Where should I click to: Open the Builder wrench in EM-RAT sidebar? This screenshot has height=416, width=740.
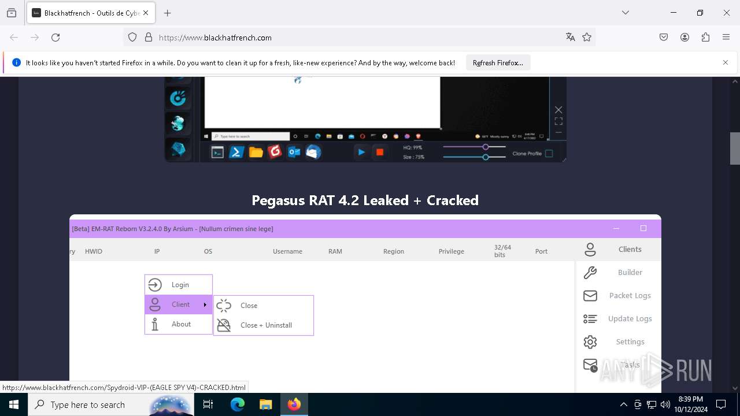(617, 272)
